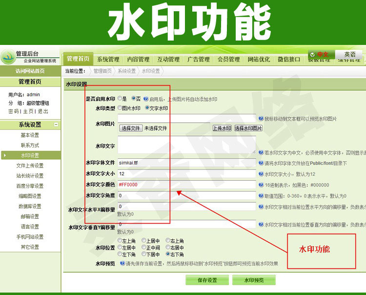Viewport: 366px width, 295px height.
Task: Open the 系统管理 top tab
Action: (x=108, y=59)
